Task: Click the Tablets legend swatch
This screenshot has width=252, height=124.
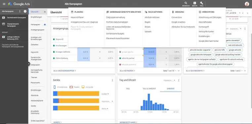Action: 71,87
